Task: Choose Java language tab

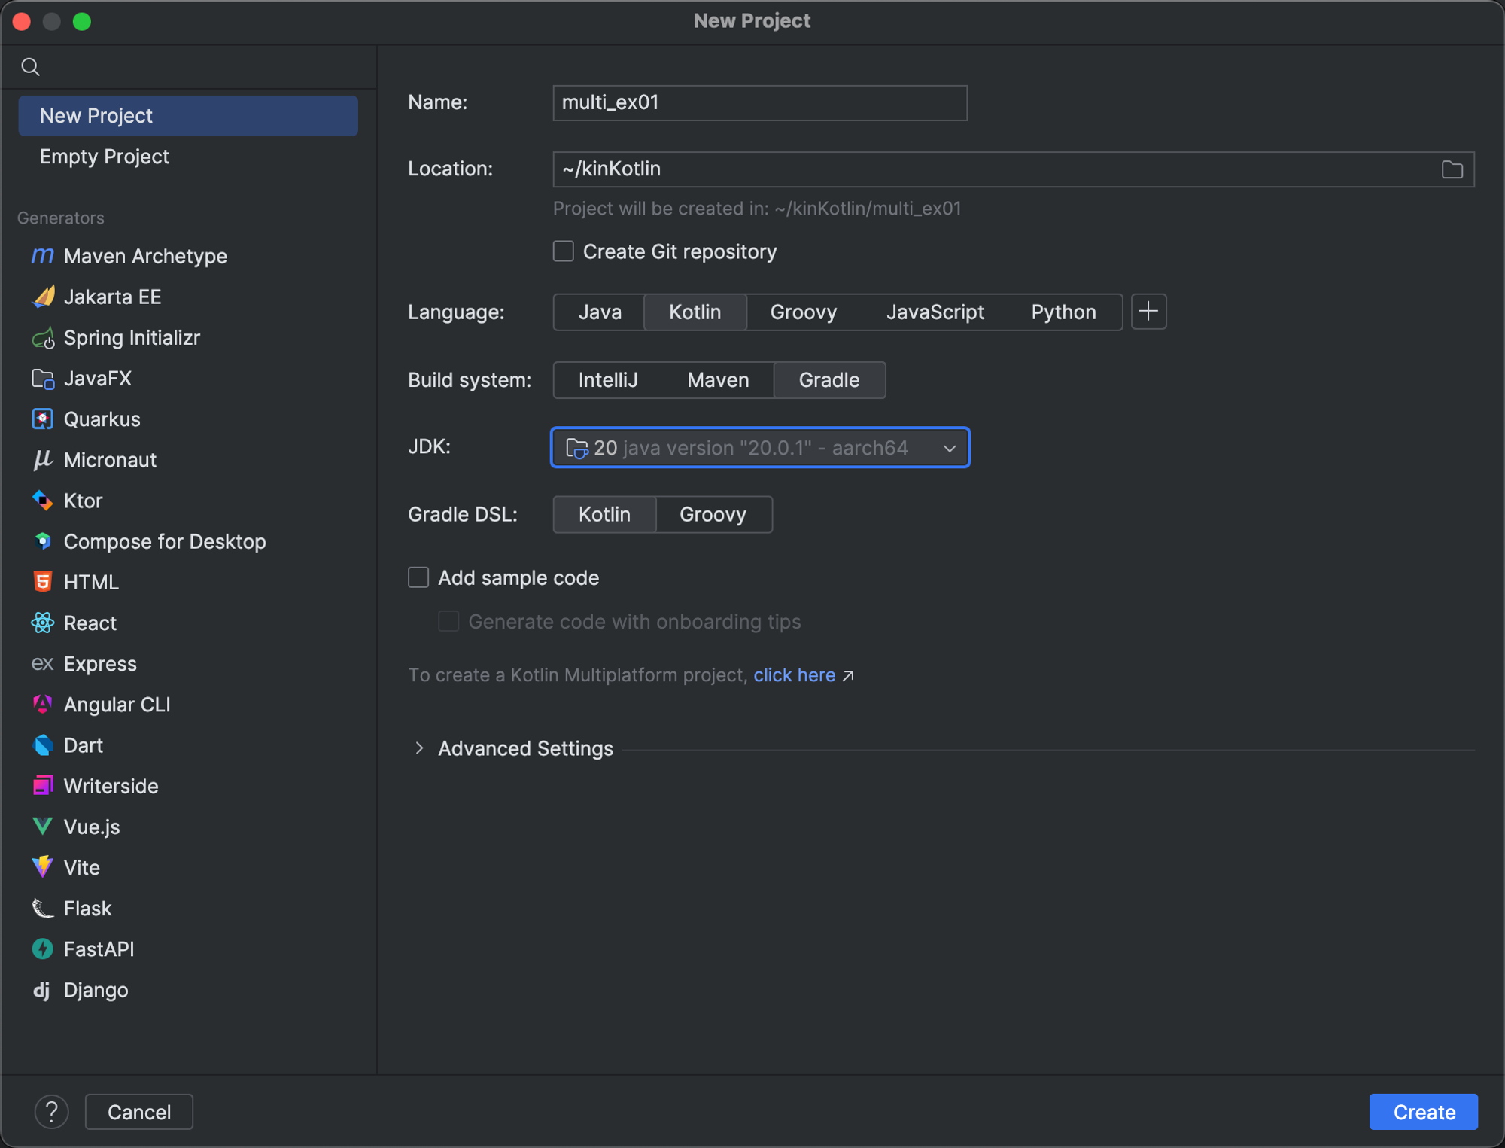Action: pos(599,312)
